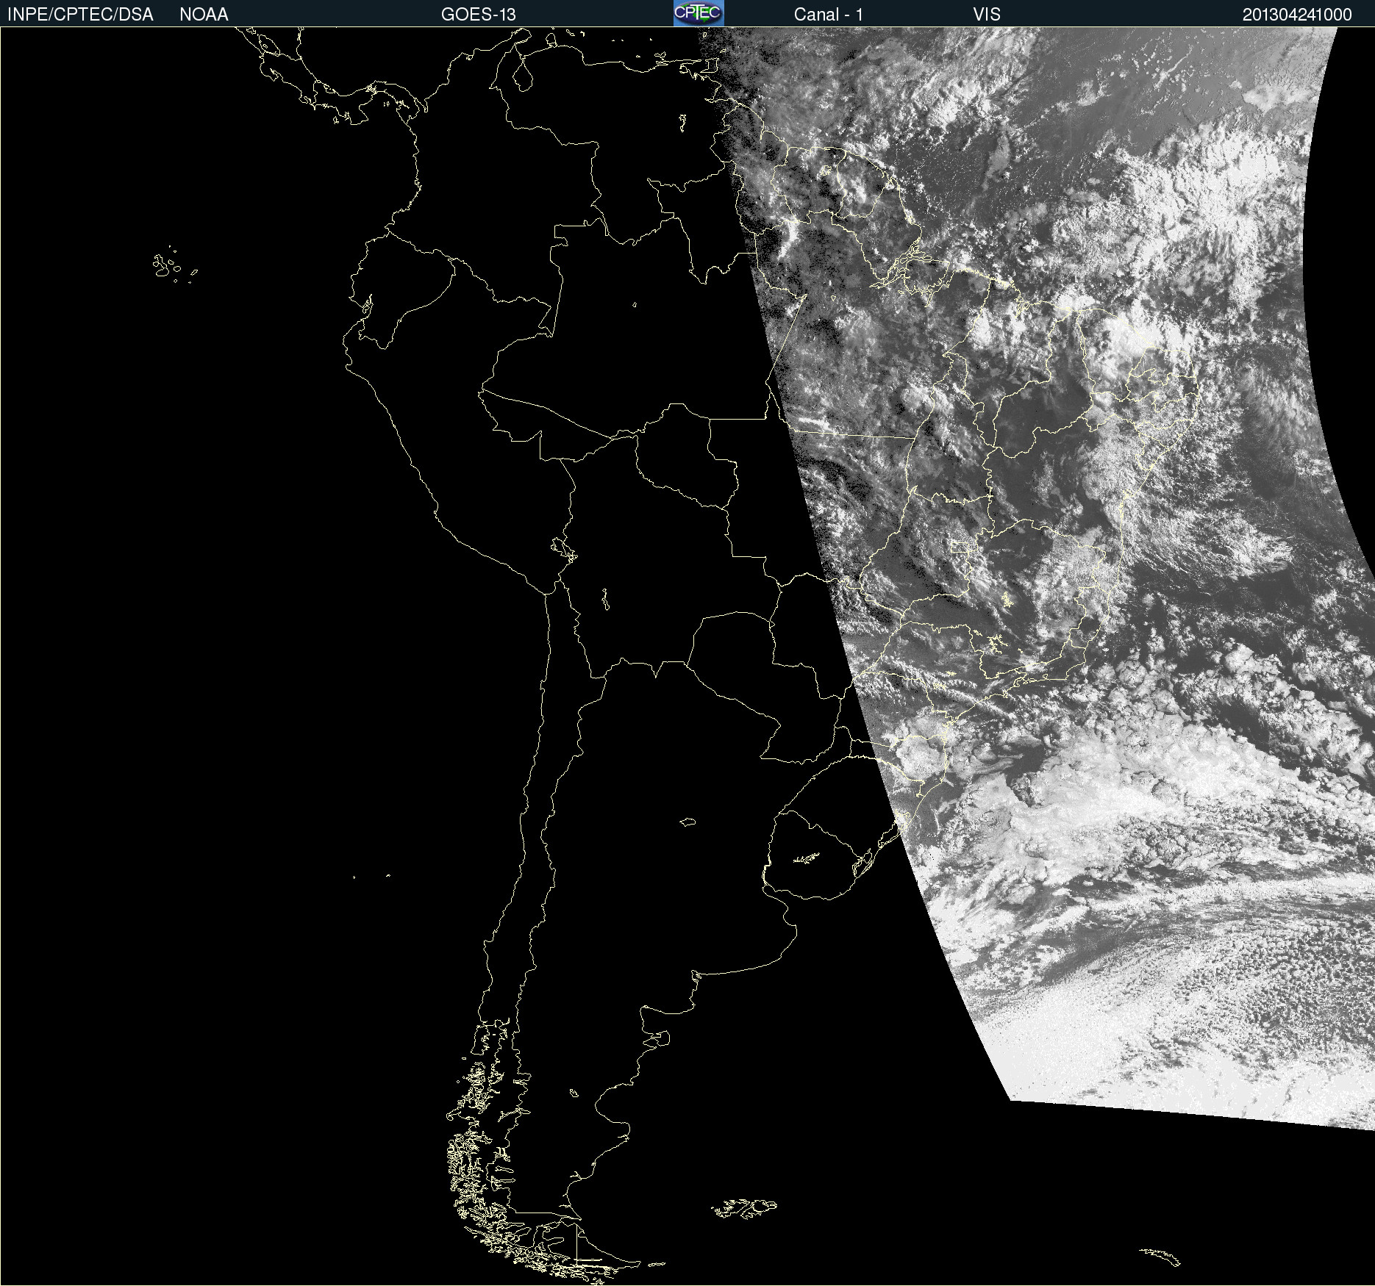
Task: Select the Canal - 1 label
Action: 829,15
